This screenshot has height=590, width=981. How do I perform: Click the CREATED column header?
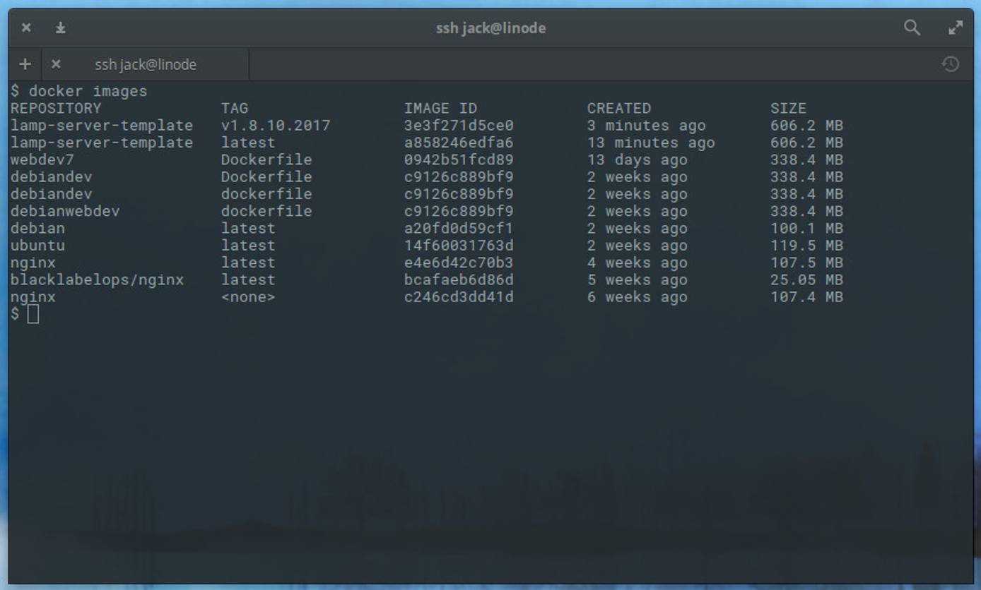tap(618, 108)
